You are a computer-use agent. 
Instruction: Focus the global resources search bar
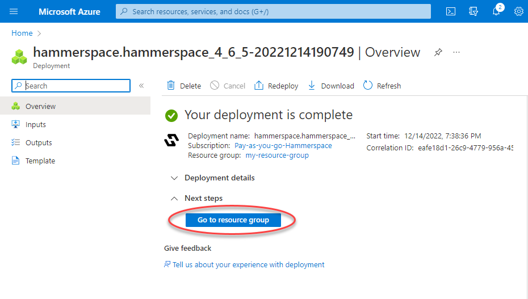[x=273, y=11]
